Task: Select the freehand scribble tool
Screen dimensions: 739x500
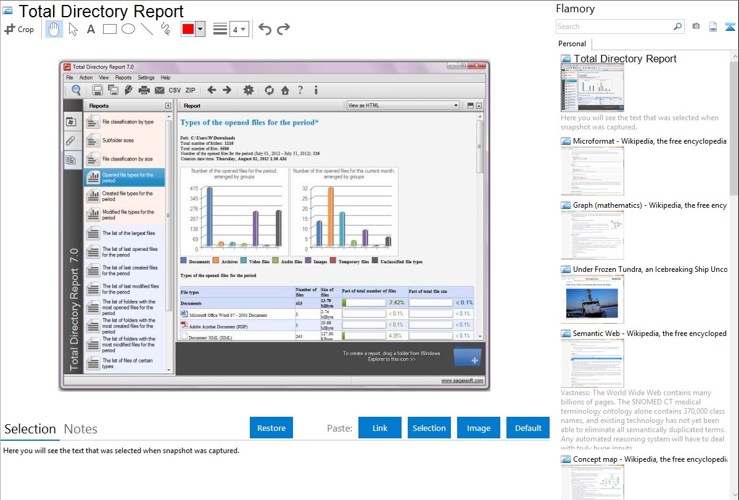Action: pos(165,29)
